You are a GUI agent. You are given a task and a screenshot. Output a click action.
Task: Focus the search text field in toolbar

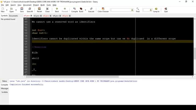[122, 10]
